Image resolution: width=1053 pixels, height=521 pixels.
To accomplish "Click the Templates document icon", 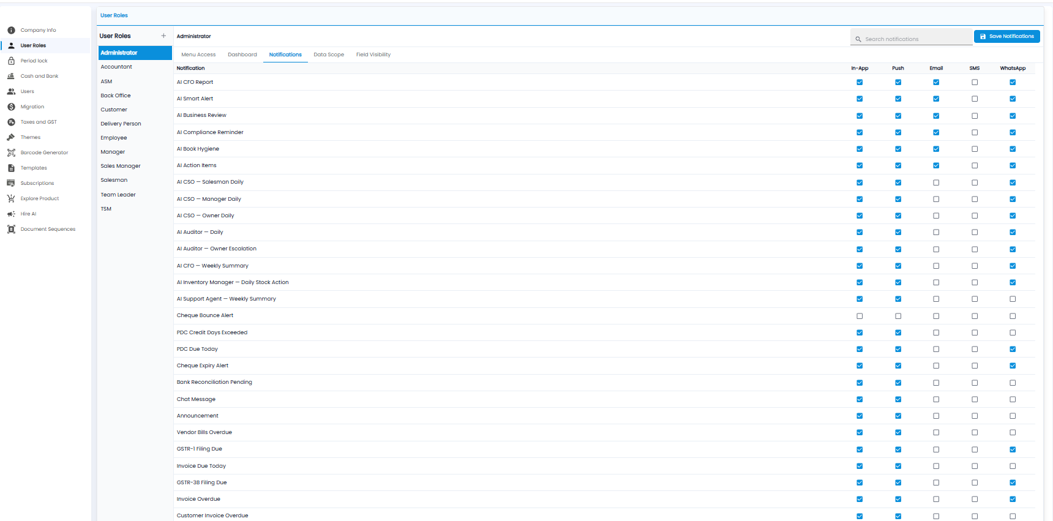I will pyautogui.click(x=11, y=168).
